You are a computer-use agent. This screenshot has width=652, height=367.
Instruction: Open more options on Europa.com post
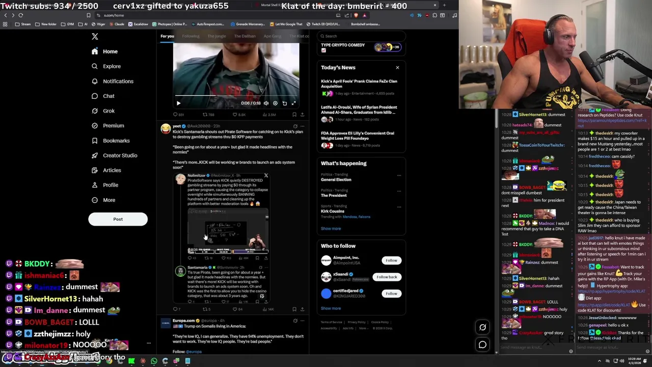tap(302, 321)
